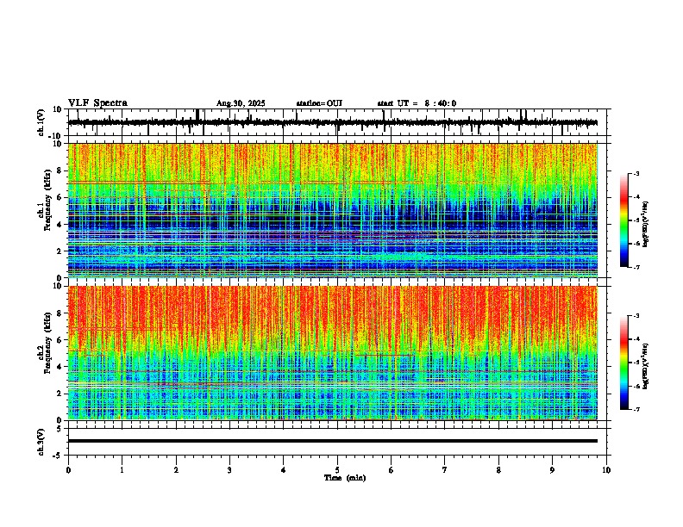Click the "4" kHz tick on ch.1 frequency axis
The image size is (683, 527).
(60, 225)
